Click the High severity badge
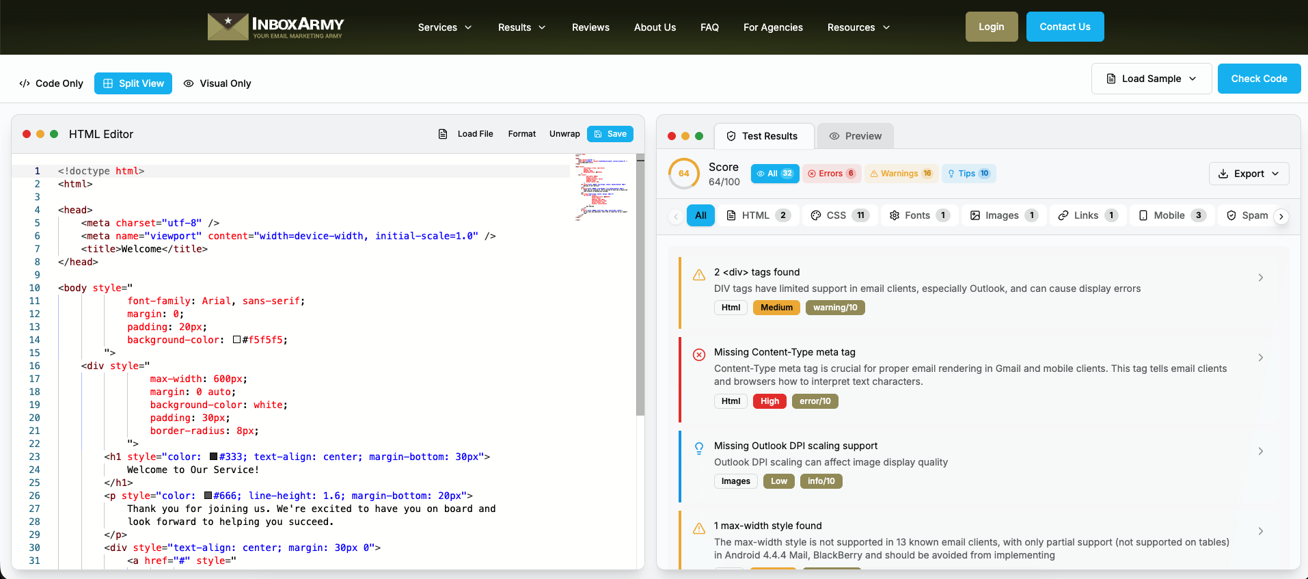 tap(769, 401)
